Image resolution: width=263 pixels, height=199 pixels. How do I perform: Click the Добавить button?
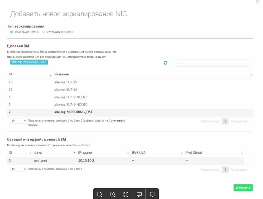tap(243, 188)
